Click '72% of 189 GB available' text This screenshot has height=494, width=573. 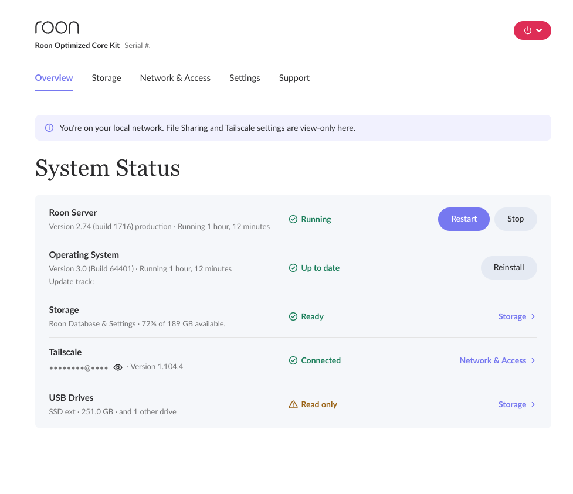[x=183, y=324]
